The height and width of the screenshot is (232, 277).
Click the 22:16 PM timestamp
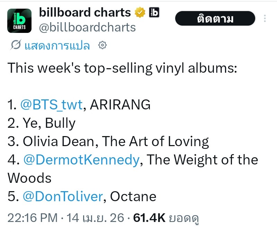click(x=32, y=218)
